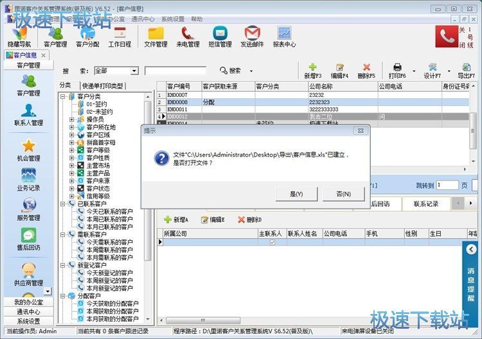This screenshot has height=339, width=482.
Task: Click the red phone line icon
Action: coord(447,37)
